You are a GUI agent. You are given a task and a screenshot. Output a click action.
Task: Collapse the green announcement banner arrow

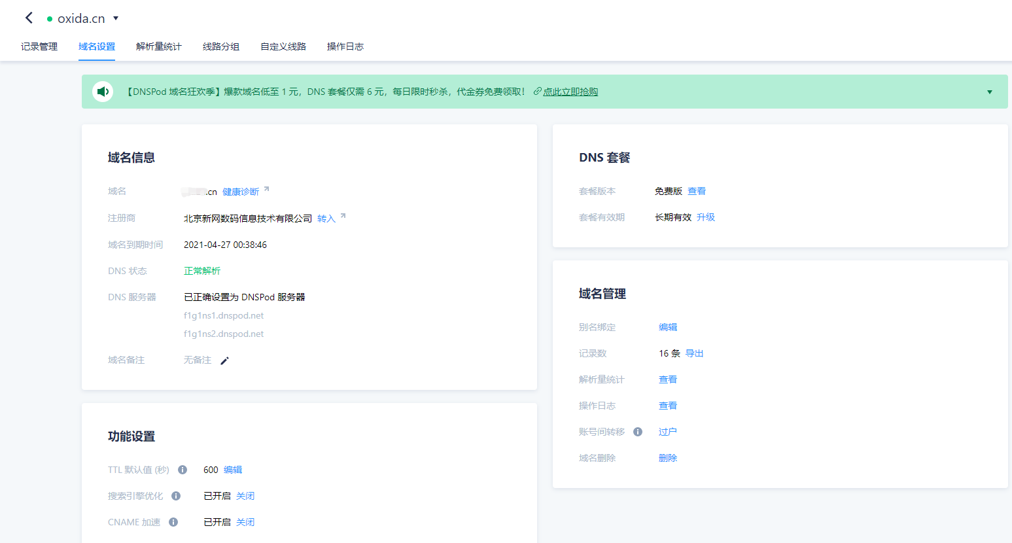[x=989, y=92]
